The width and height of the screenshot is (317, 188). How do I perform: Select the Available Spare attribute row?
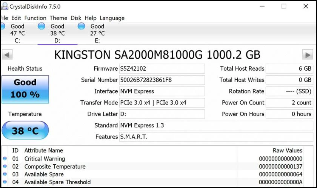(152, 174)
